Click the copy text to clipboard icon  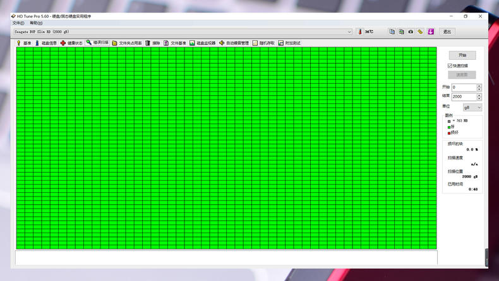[x=392, y=32]
